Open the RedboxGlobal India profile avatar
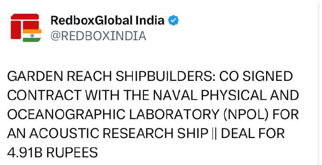This screenshot has height=165, width=322. [x=26, y=28]
